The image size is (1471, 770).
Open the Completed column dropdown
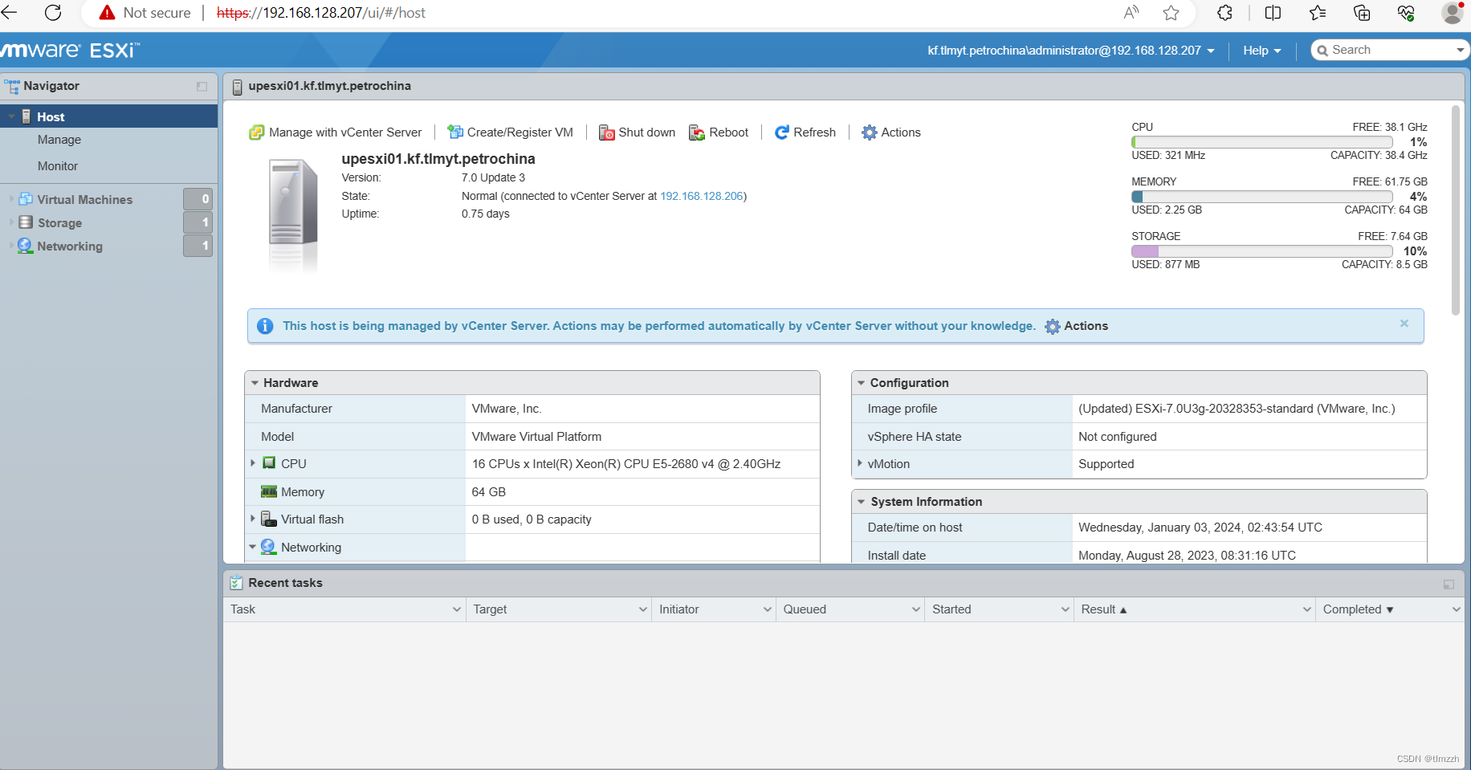tap(1456, 609)
